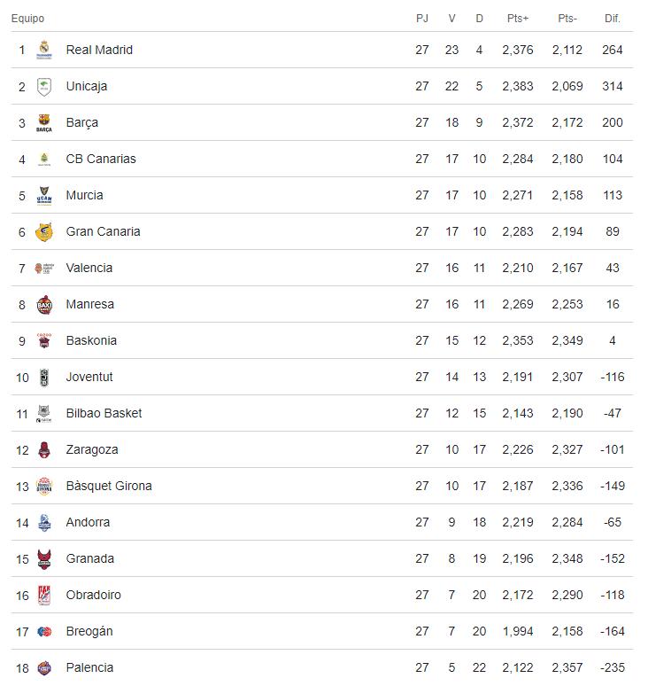Screen dimensions: 648x686
Task: Open the Baskonia team link
Action: click(91, 340)
